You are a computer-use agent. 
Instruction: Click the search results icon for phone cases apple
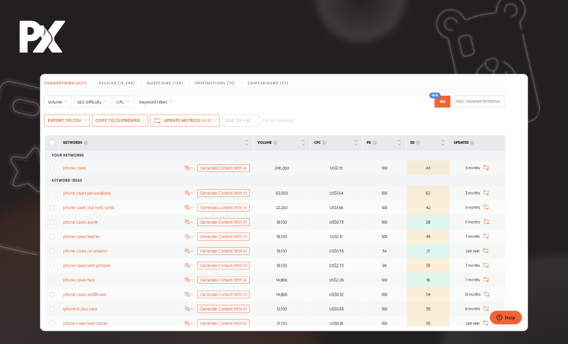[188, 222]
